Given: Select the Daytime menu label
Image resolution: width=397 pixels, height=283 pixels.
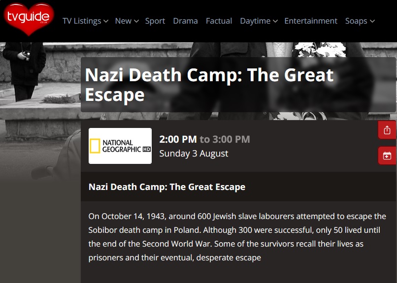Looking at the screenshot, I should point(255,21).
